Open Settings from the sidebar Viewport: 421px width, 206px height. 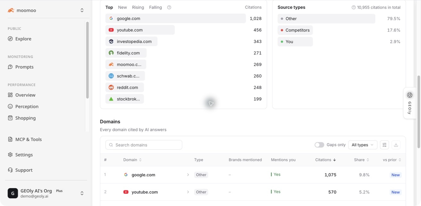pos(24,155)
